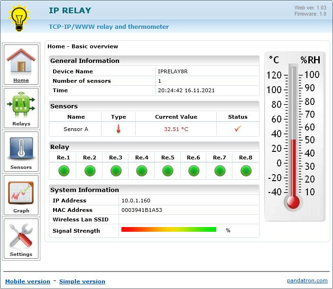This screenshot has width=333, height=289.
Task: Click the %RH scale label
Action: 310,60
